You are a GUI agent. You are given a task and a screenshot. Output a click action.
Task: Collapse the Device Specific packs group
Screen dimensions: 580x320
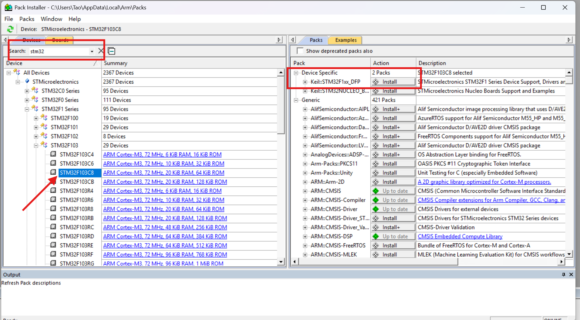pos(296,73)
